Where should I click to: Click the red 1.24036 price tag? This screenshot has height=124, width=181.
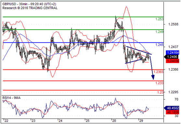tap(173, 61)
